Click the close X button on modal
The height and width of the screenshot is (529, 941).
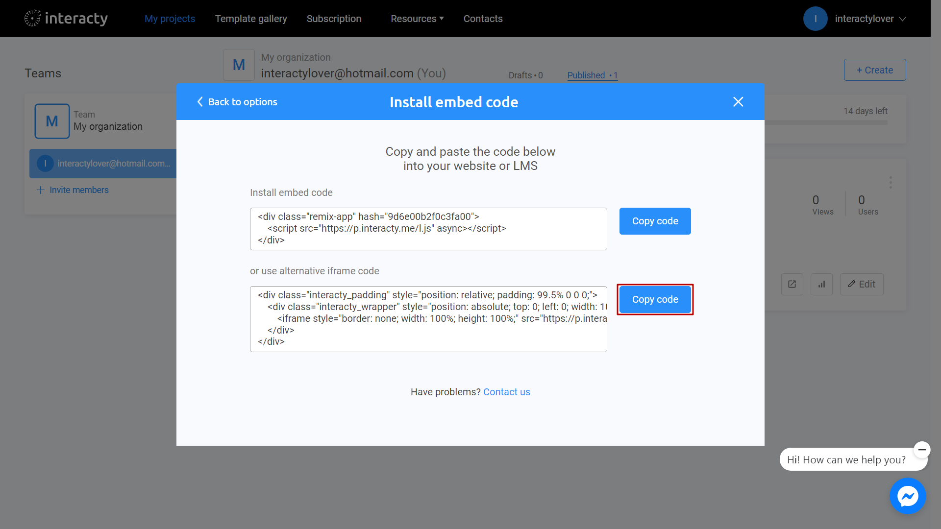(x=738, y=101)
